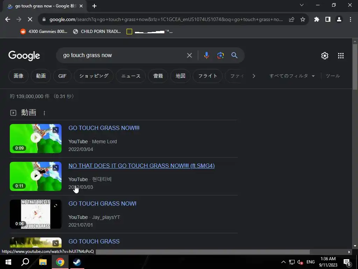Stop loading the page
This screenshot has width=358, height=269.
[30, 20]
